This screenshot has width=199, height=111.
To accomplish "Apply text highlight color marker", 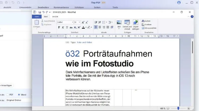I will click(89, 27).
